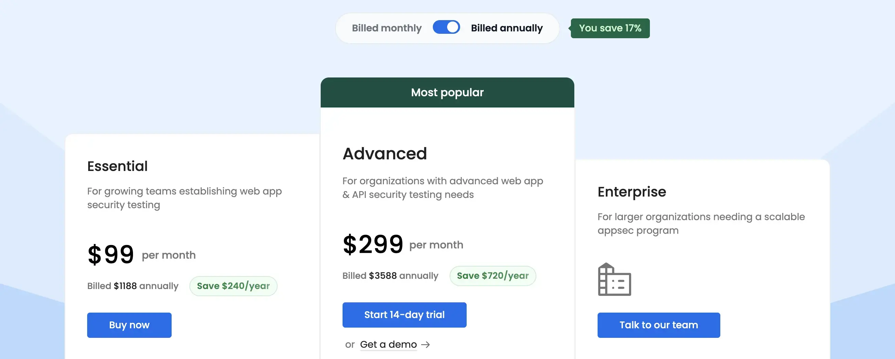
Task: Select the Enterprise plan heading
Action: point(632,192)
